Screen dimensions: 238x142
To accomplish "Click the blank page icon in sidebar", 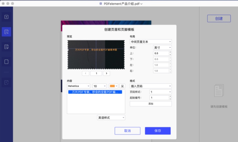I will pos(6,62).
